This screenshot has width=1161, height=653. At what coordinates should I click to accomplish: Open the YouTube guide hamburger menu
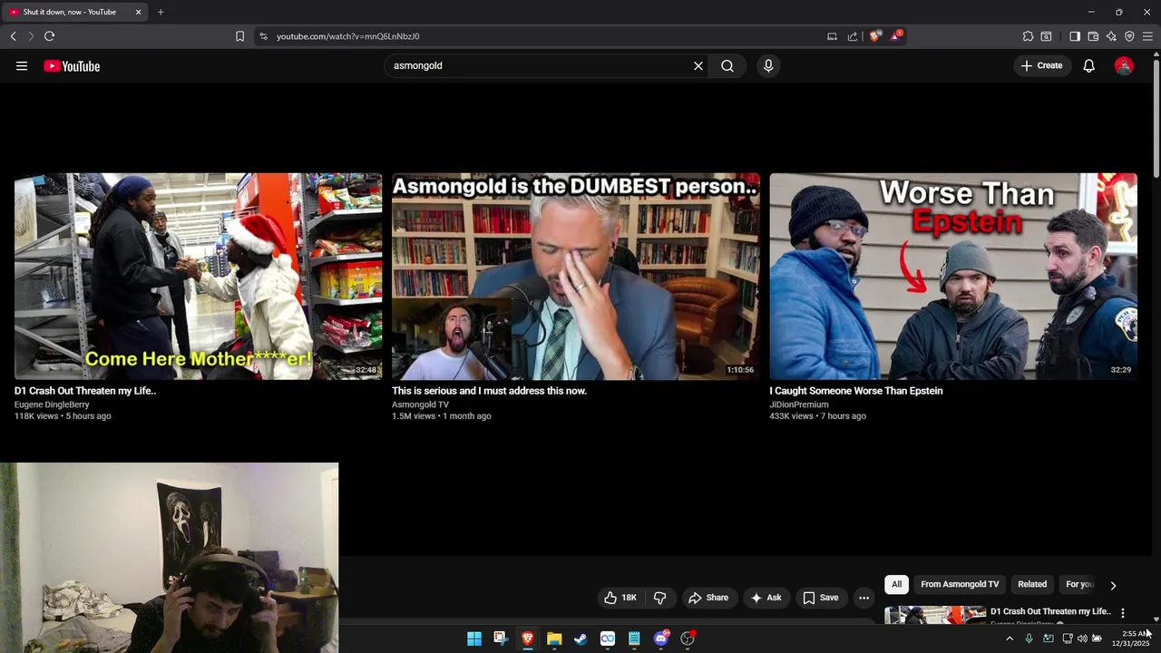(x=22, y=66)
